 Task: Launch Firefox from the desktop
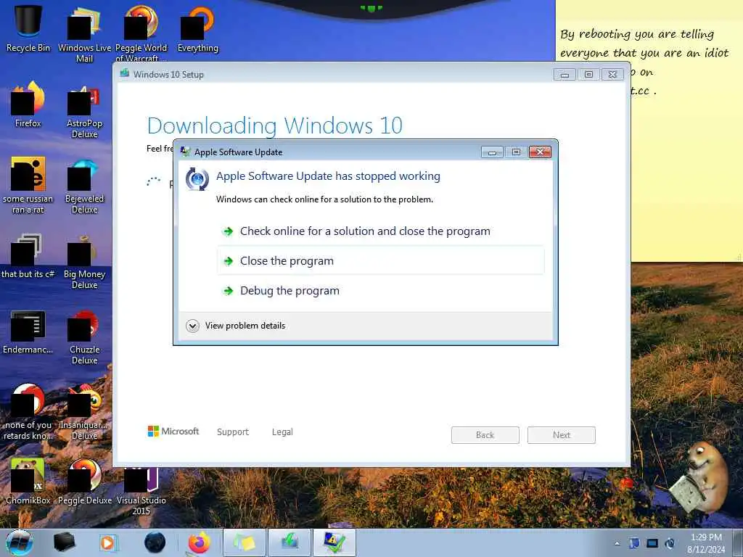(28, 104)
